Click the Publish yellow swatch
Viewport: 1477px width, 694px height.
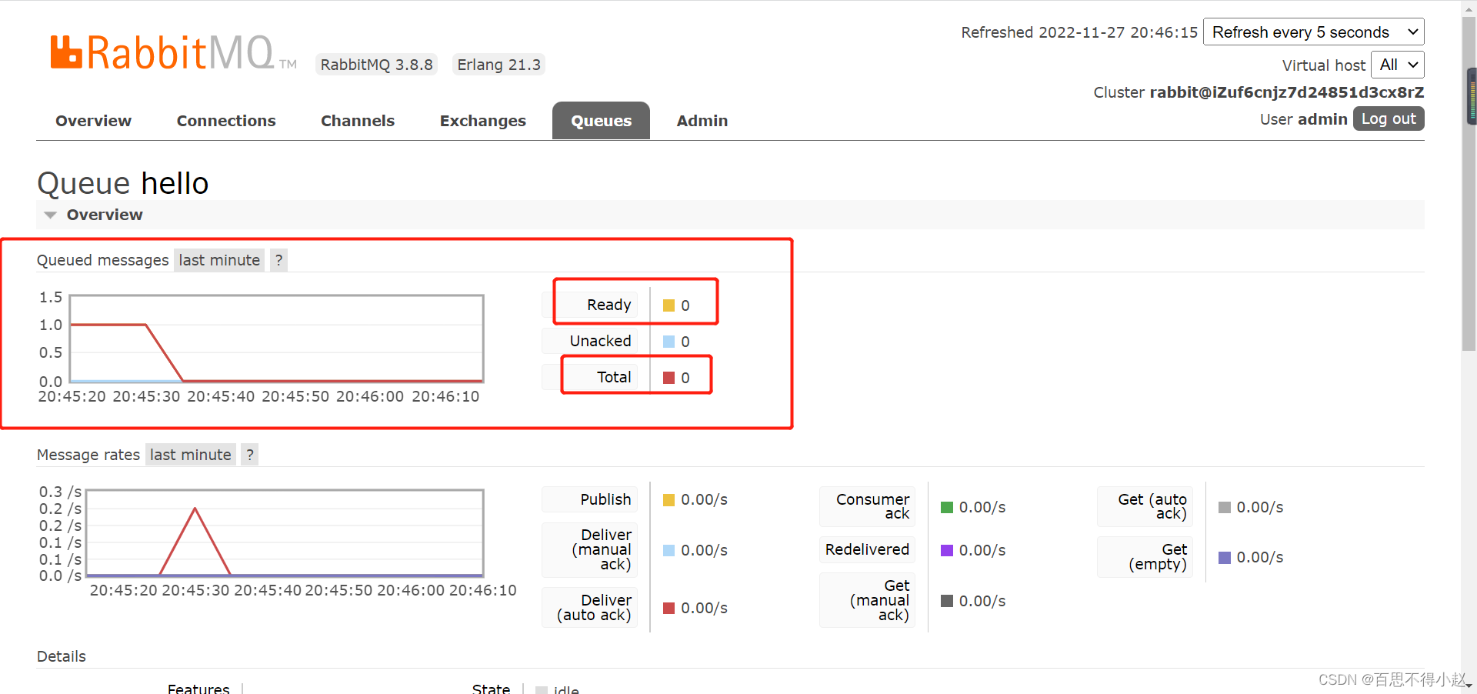668,500
